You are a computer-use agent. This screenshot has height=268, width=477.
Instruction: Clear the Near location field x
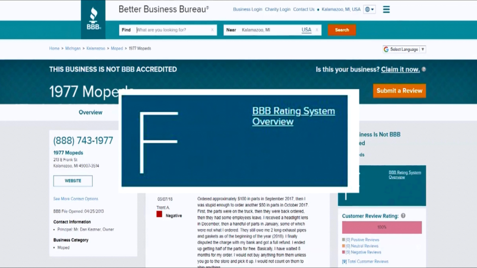pos(317,30)
